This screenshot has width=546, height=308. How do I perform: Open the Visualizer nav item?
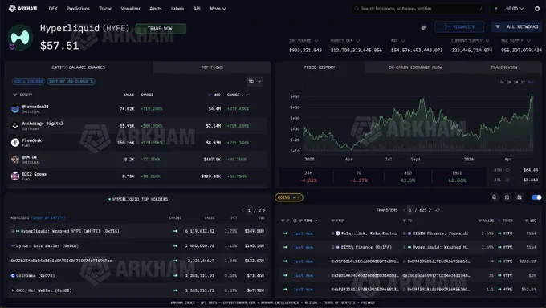(x=131, y=9)
